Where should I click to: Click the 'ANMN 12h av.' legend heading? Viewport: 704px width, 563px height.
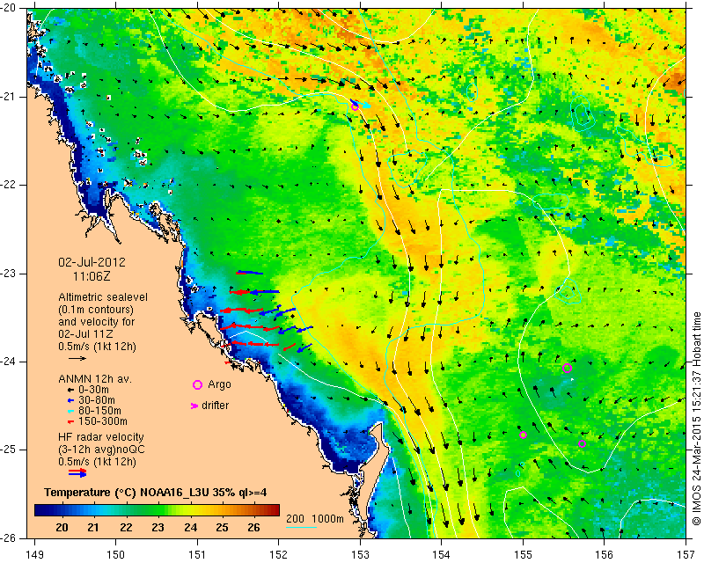coord(95,379)
